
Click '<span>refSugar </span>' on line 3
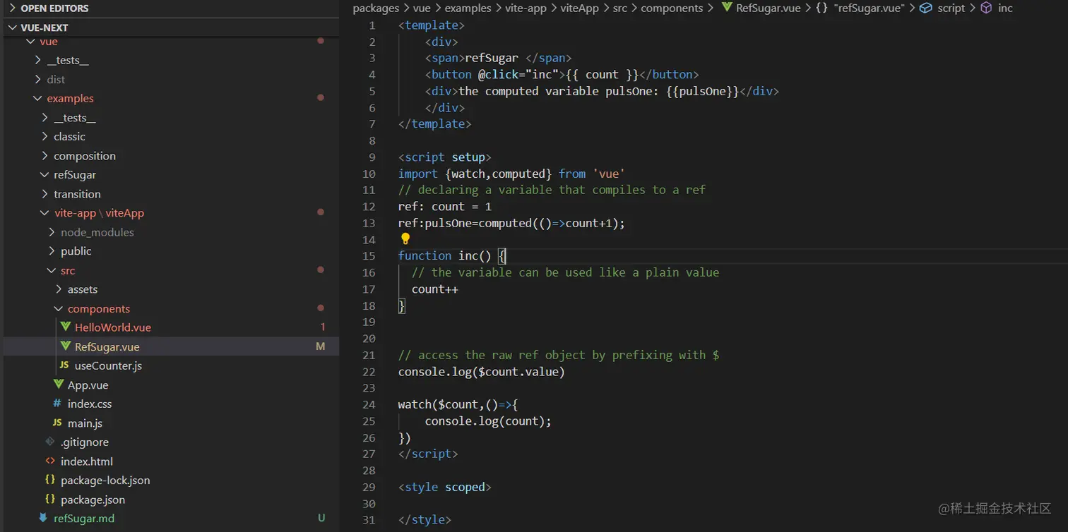pyautogui.click(x=498, y=58)
